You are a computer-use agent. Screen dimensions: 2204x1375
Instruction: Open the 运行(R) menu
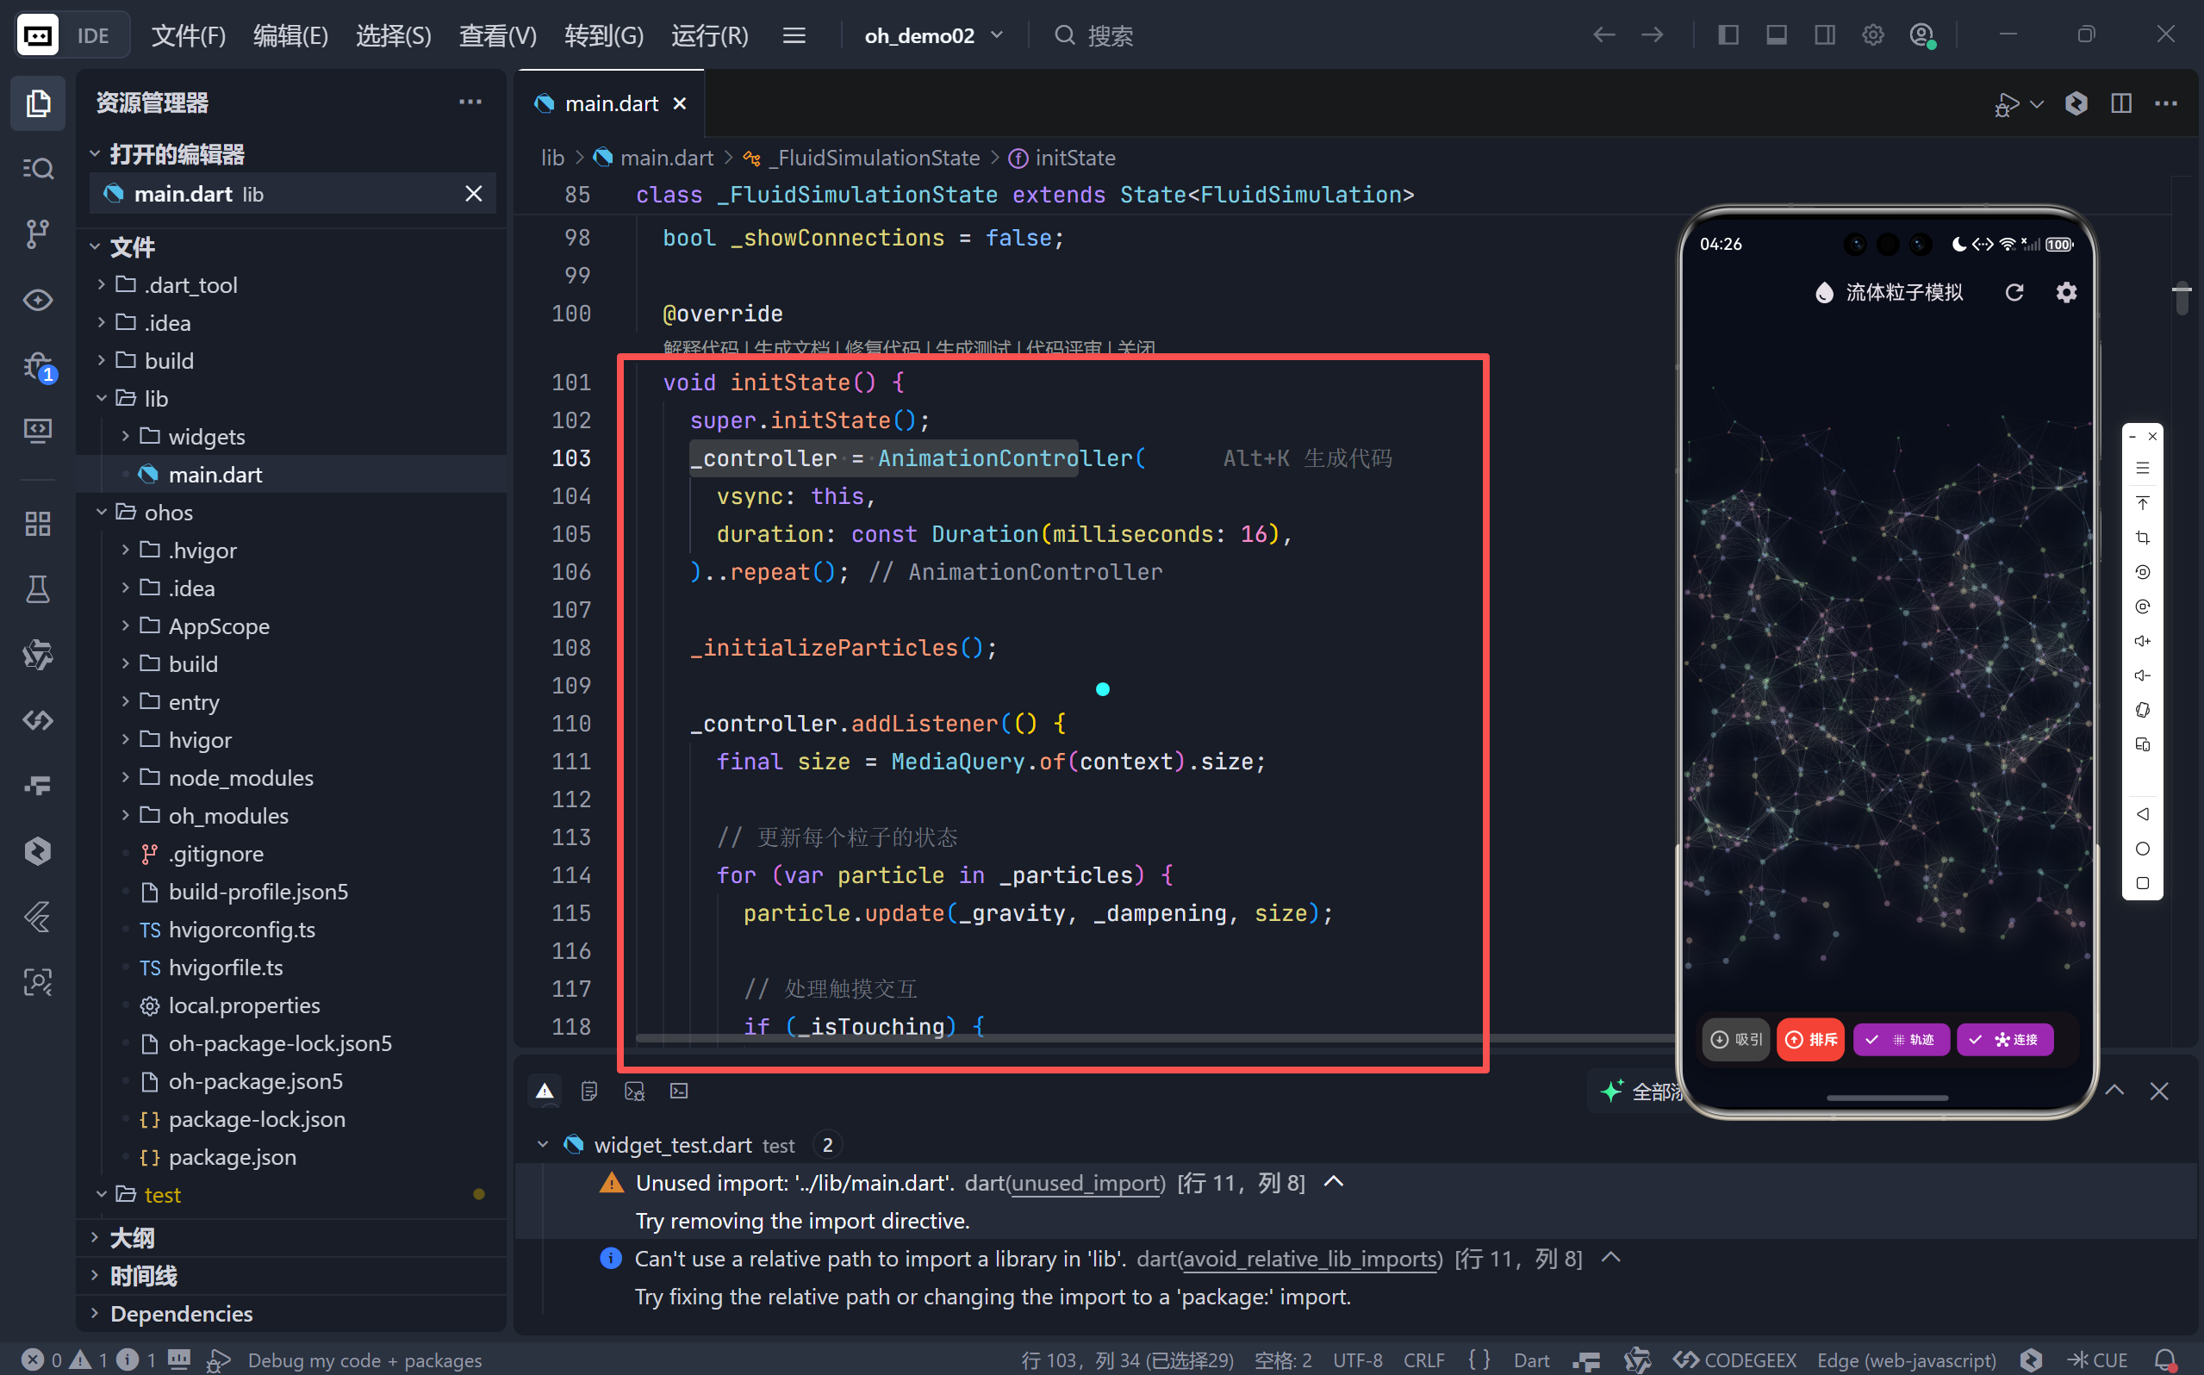709,35
